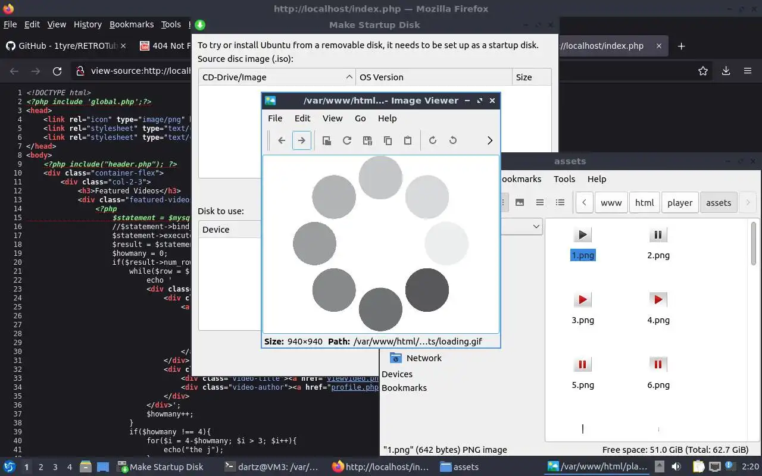The height and width of the screenshot is (476, 762).
Task: Switch to workspace 2
Action: [41, 467]
